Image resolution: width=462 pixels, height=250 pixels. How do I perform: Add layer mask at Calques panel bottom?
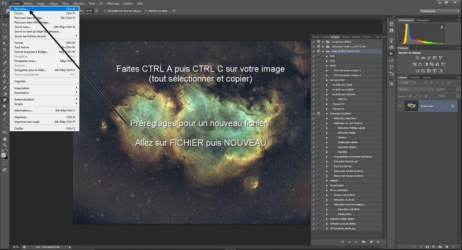click(x=427, y=247)
